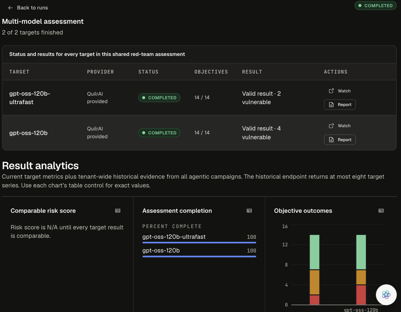Click Multi-model assessment title
401x312 pixels.
[43, 21]
